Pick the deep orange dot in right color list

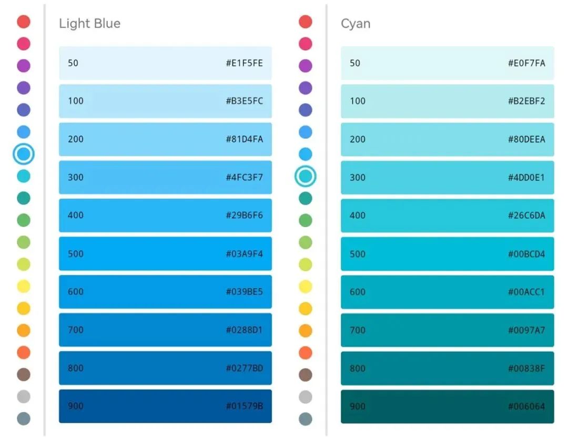click(x=306, y=352)
